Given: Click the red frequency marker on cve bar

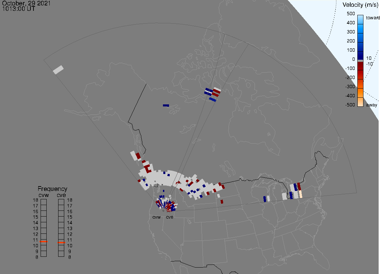Looking at the screenshot, I should click(61, 243).
